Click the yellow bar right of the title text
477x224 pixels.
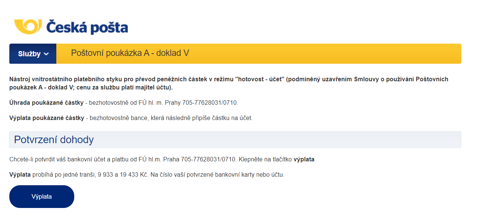324,54
